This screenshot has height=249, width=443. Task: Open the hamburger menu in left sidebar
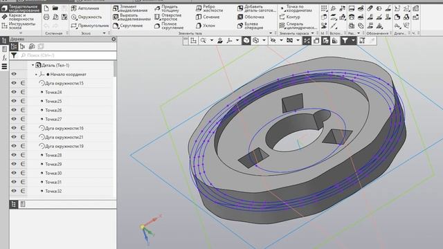tap(4, 66)
